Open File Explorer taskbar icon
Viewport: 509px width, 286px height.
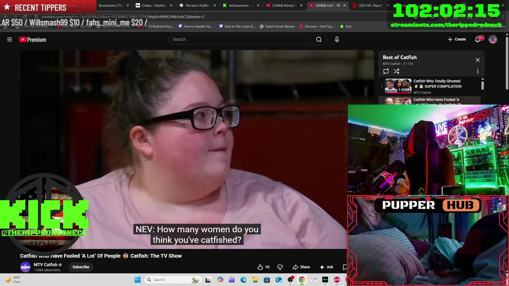[x=255, y=280]
